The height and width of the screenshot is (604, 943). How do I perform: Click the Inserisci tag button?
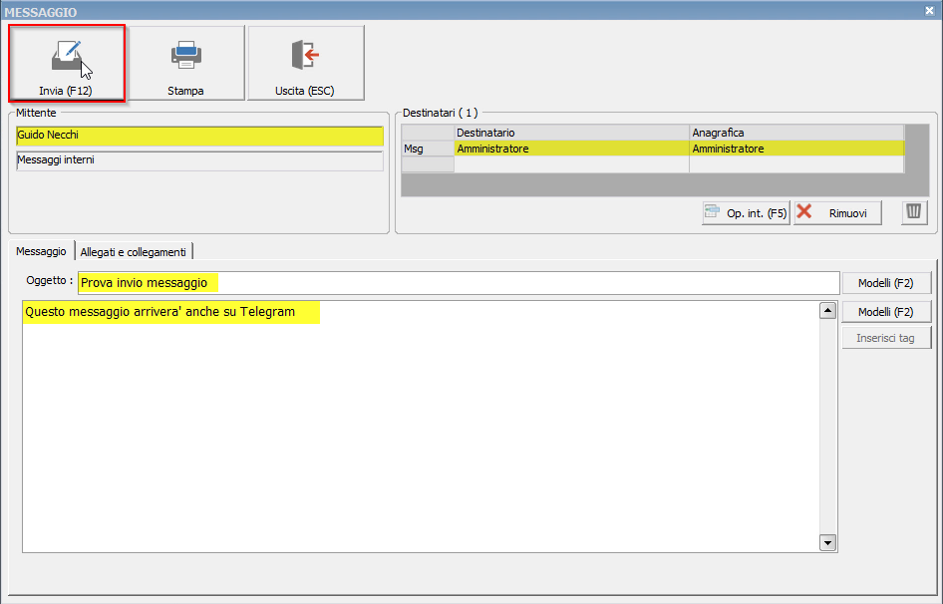[886, 338]
